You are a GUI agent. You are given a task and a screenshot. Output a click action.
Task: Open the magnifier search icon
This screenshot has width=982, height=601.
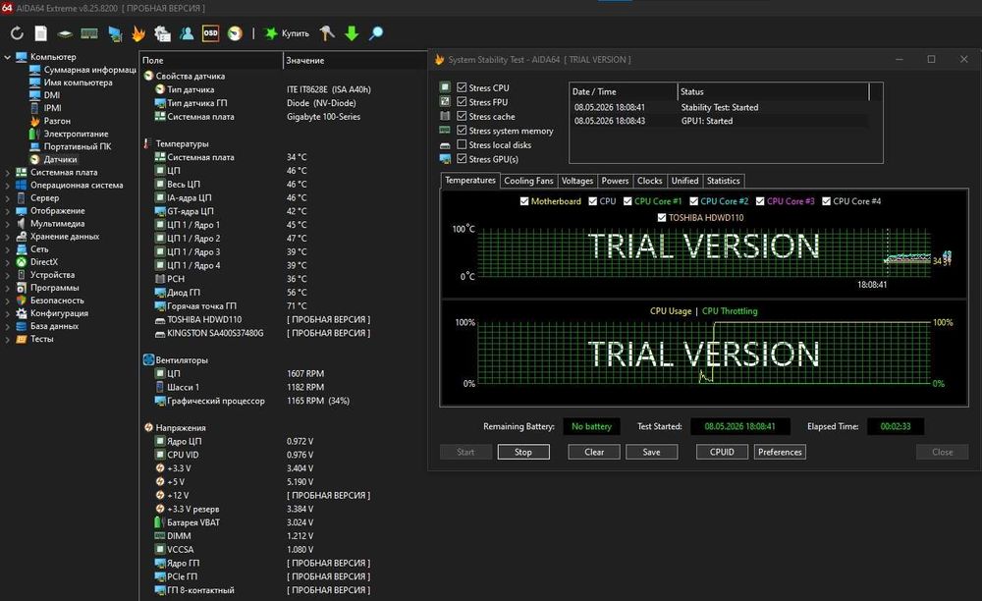[376, 33]
